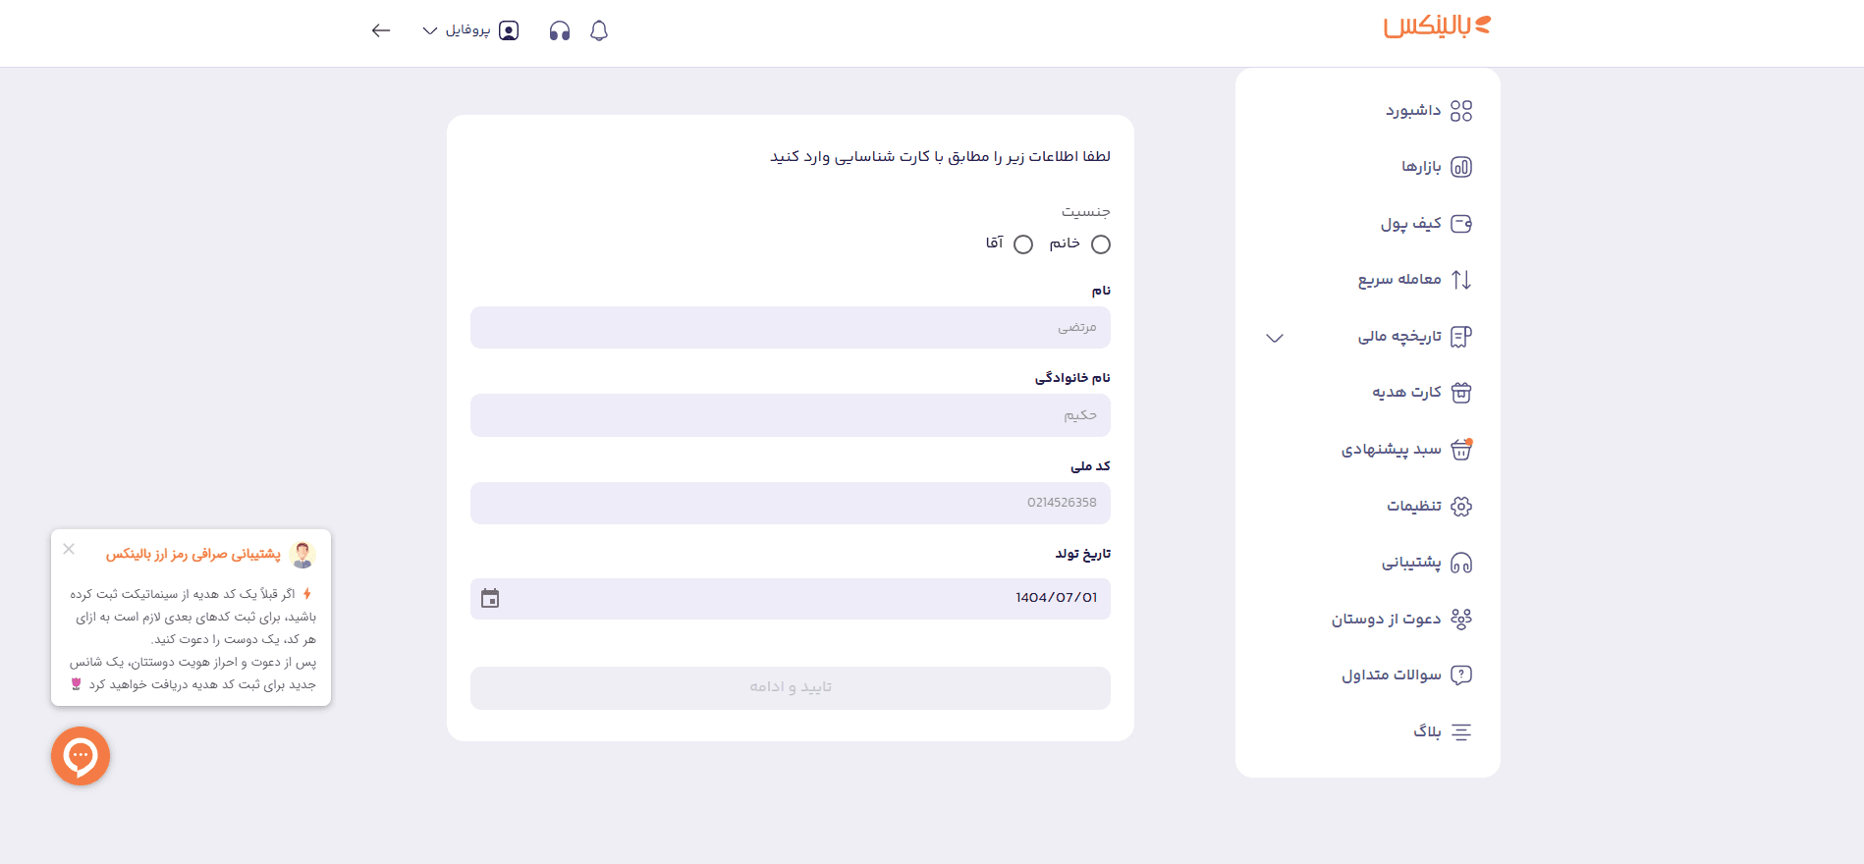Select the آقا gender radio button
Screen dimensions: 1864x864
click(x=1023, y=244)
